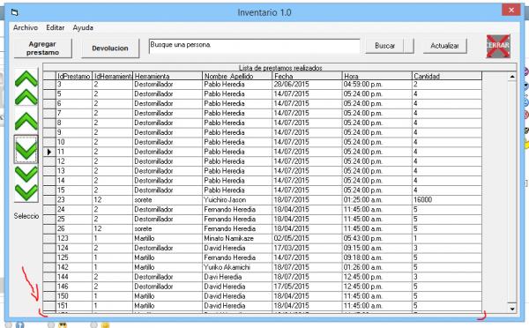Image resolution: width=529 pixels, height=328 pixels.
Task: Open the Ayuda menu
Action: point(83,27)
